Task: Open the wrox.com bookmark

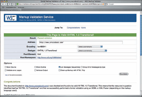Action: 21,7
